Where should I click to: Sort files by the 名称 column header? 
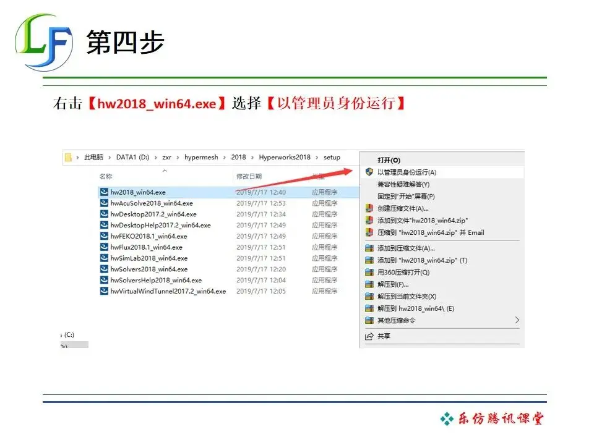point(106,176)
